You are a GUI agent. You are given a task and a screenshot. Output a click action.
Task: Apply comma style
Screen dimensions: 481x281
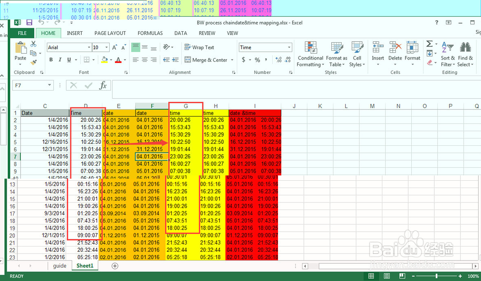266,60
